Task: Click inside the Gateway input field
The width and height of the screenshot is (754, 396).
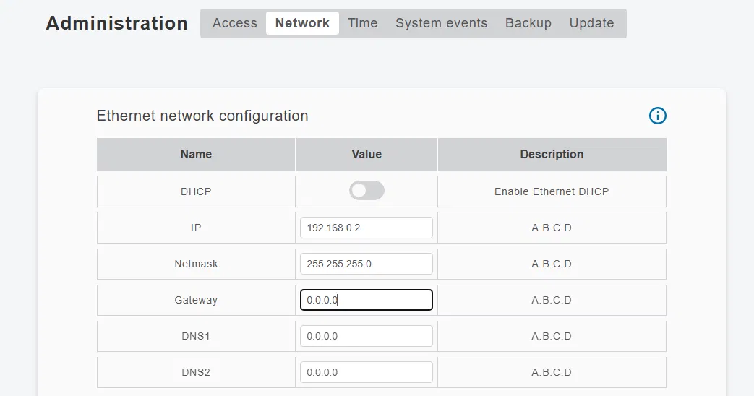Action: (367, 300)
